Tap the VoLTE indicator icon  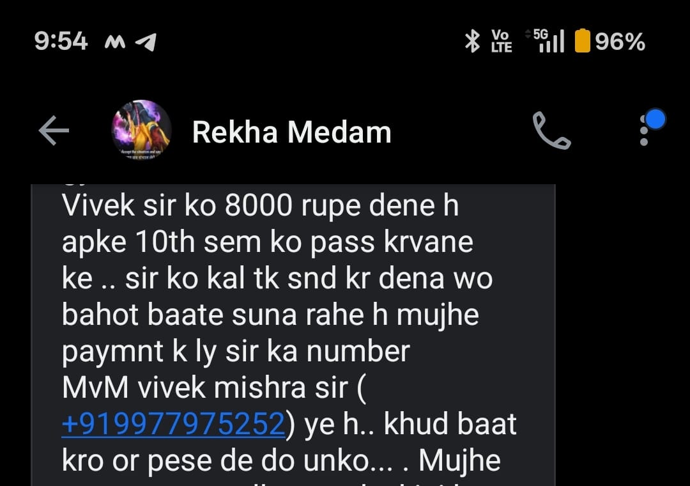[x=502, y=42]
